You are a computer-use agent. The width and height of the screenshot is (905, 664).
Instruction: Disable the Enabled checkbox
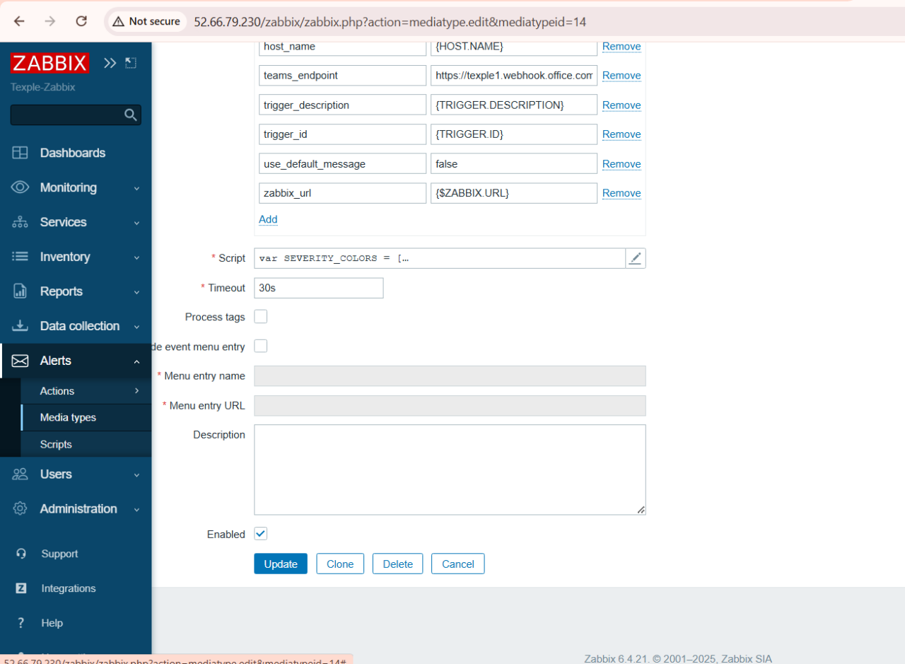coord(260,534)
